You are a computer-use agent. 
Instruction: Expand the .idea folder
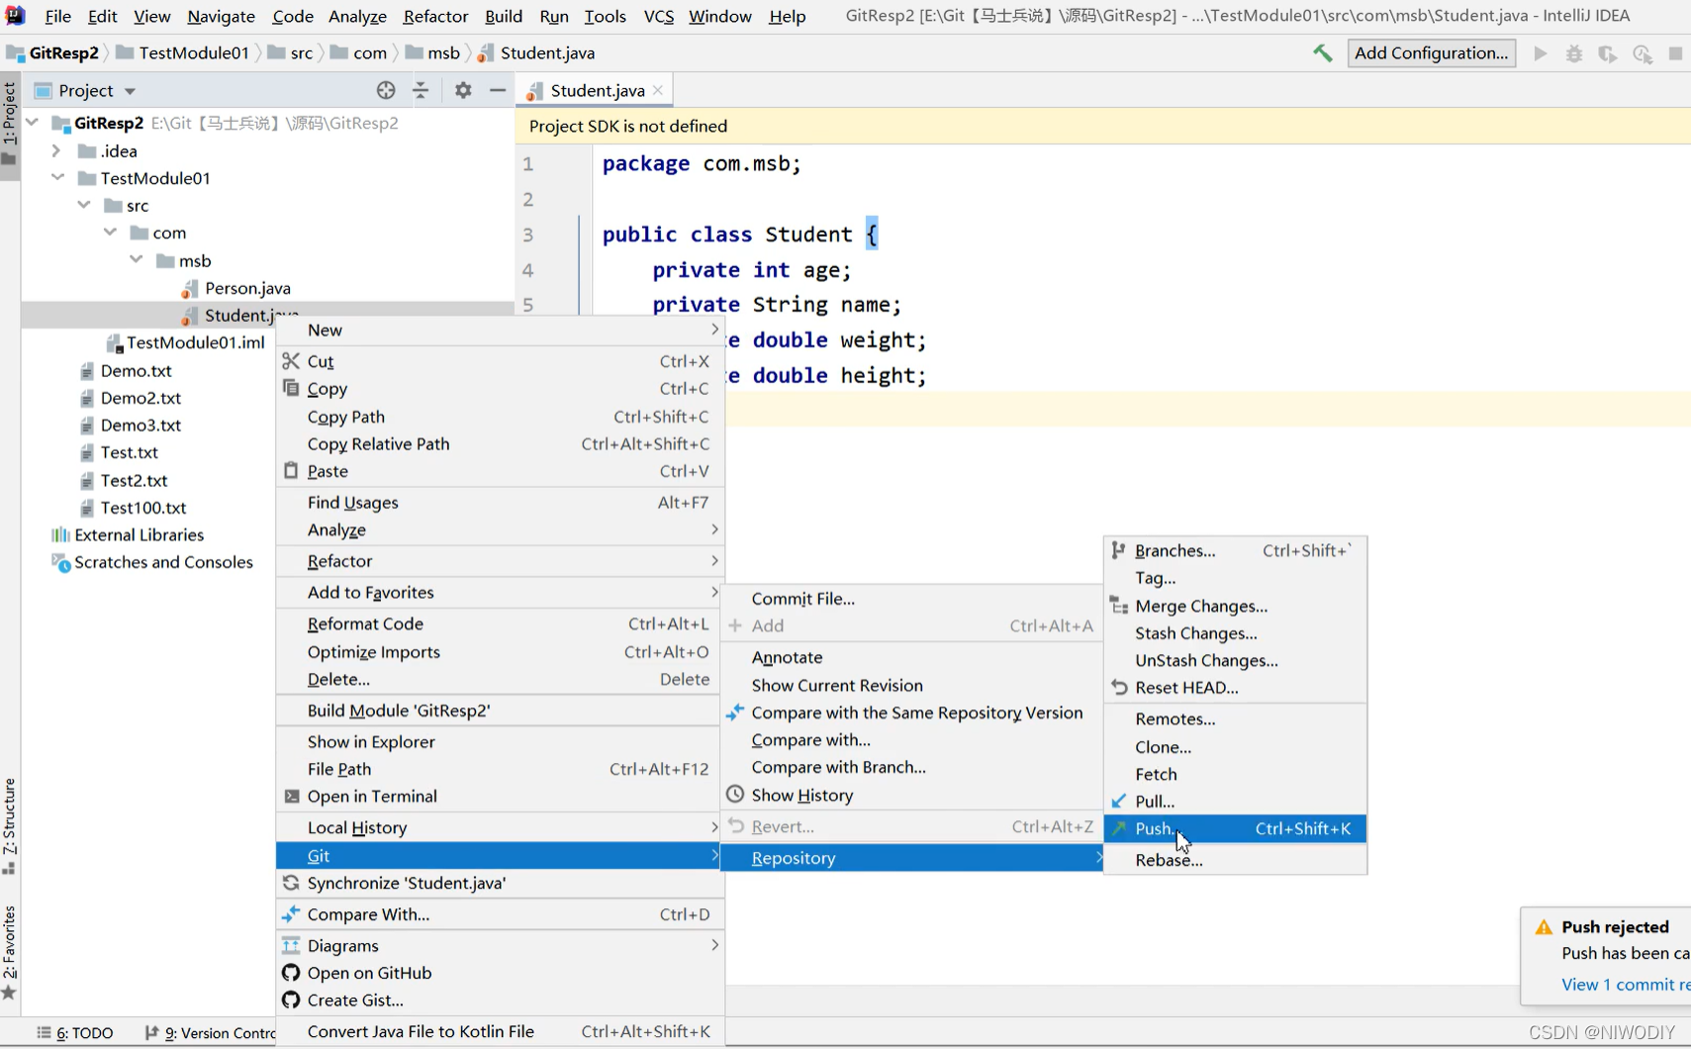click(56, 150)
